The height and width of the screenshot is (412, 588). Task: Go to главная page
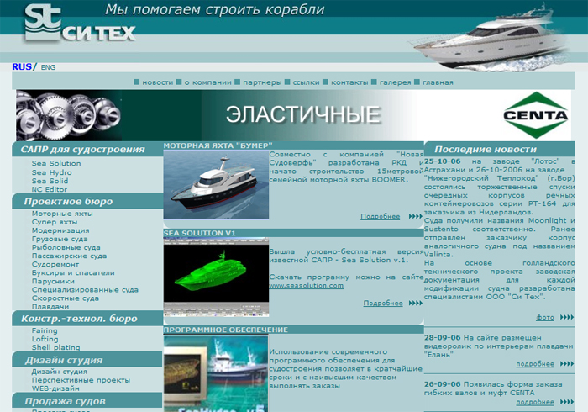(438, 82)
